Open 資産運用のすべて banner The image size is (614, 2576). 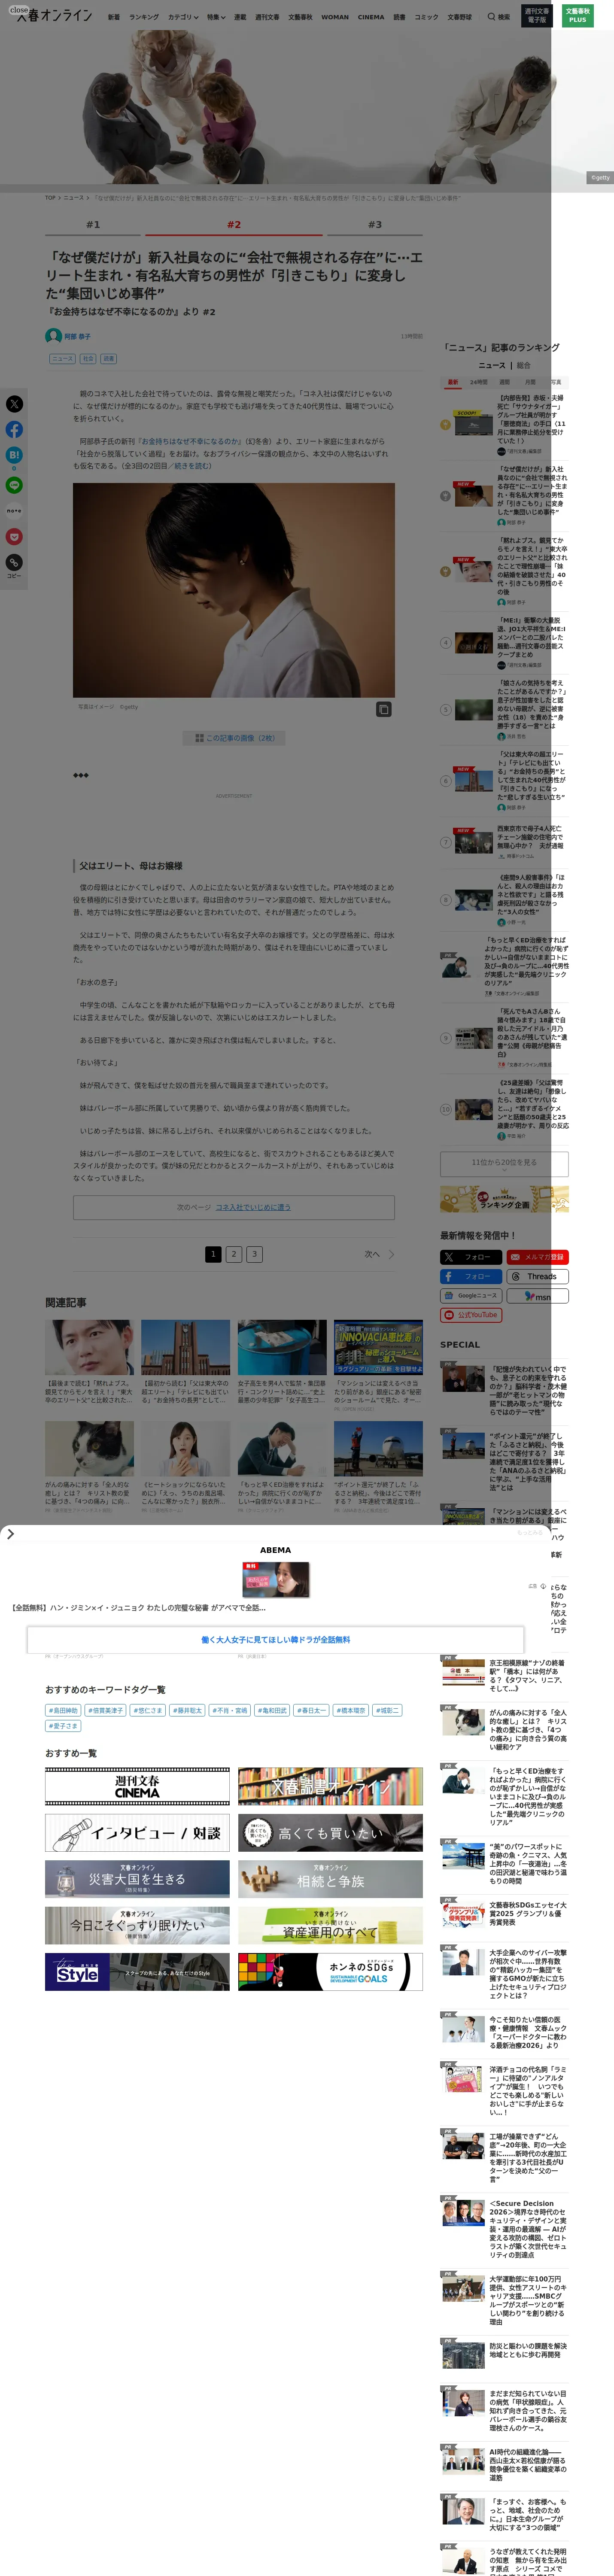click(x=330, y=1925)
